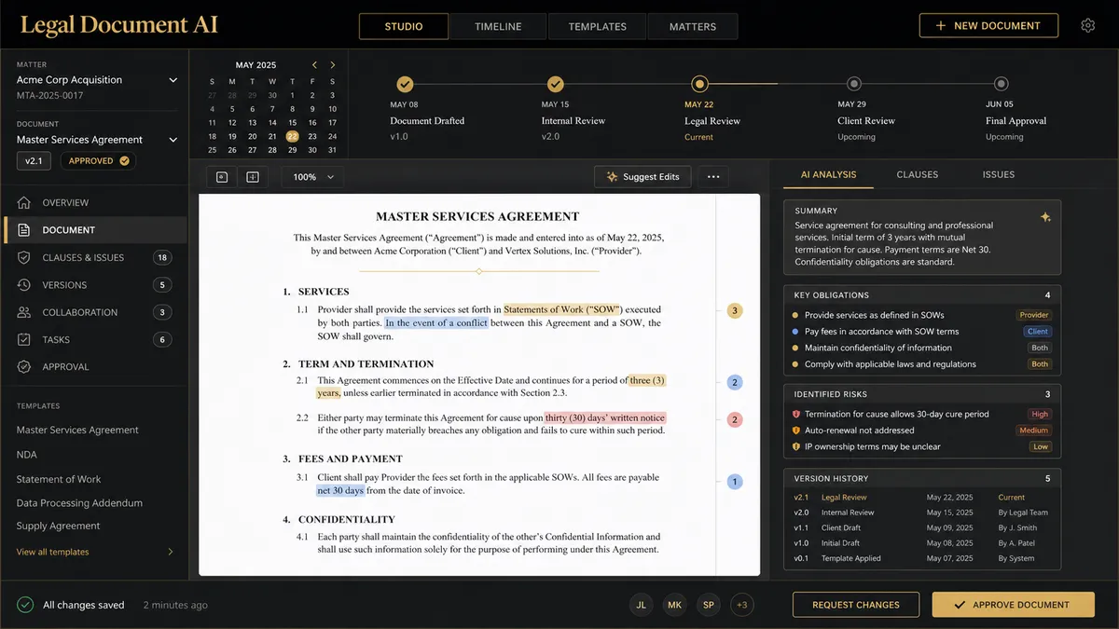This screenshot has width=1119, height=629.
Task: Open the red comment marker showing 2
Action: point(735,419)
